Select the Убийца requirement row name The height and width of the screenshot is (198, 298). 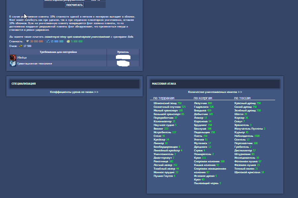[22, 58]
